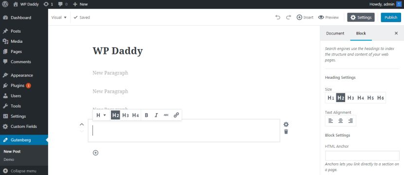Open the New content menu
Image resolution: width=404 pixels, height=175 pixels.
(80, 4)
